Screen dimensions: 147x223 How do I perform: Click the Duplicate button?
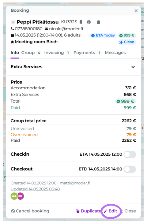(88, 211)
